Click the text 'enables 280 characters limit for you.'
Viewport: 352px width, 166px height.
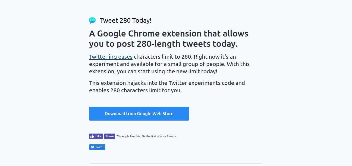(x=135, y=90)
